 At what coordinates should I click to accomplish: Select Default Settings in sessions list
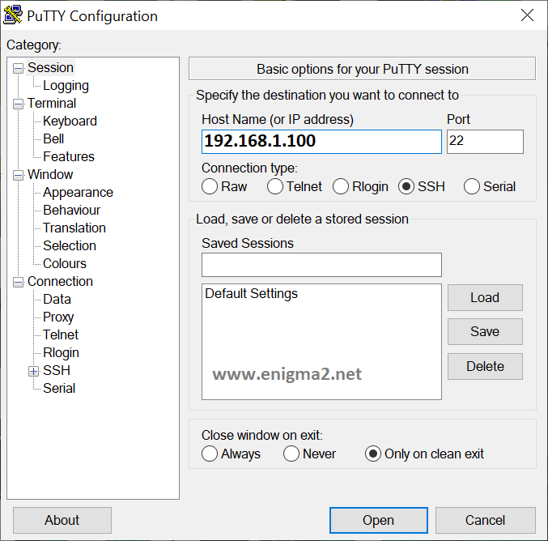click(251, 293)
